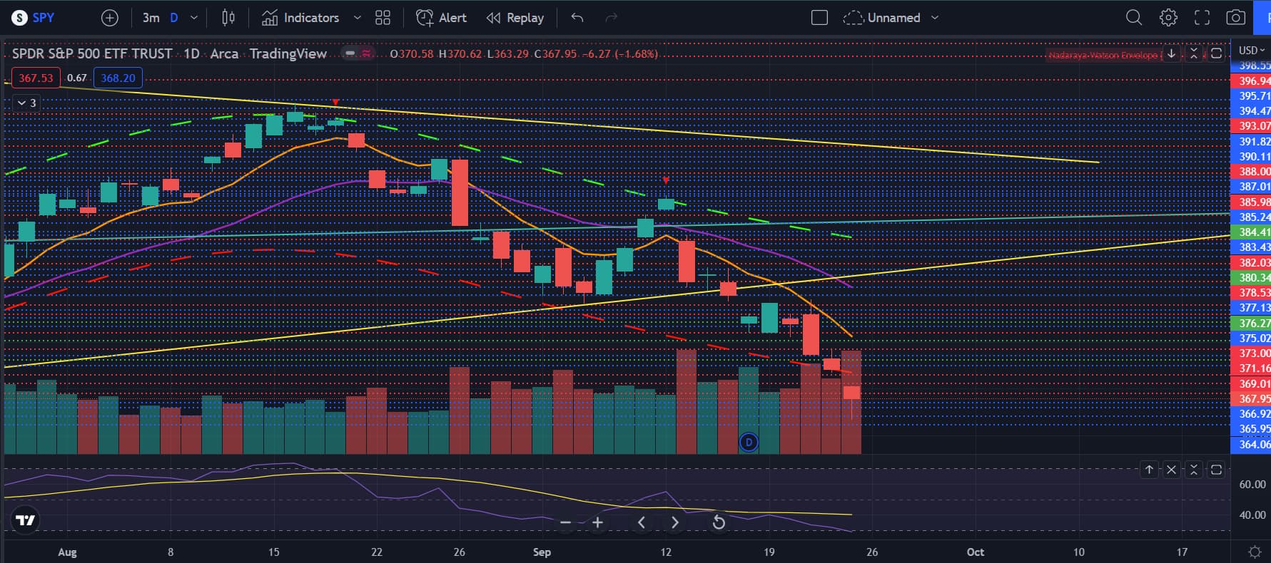The image size is (1271, 563).
Task: Open the USD currency dropdown
Action: pyautogui.click(x=1252, y=50)
